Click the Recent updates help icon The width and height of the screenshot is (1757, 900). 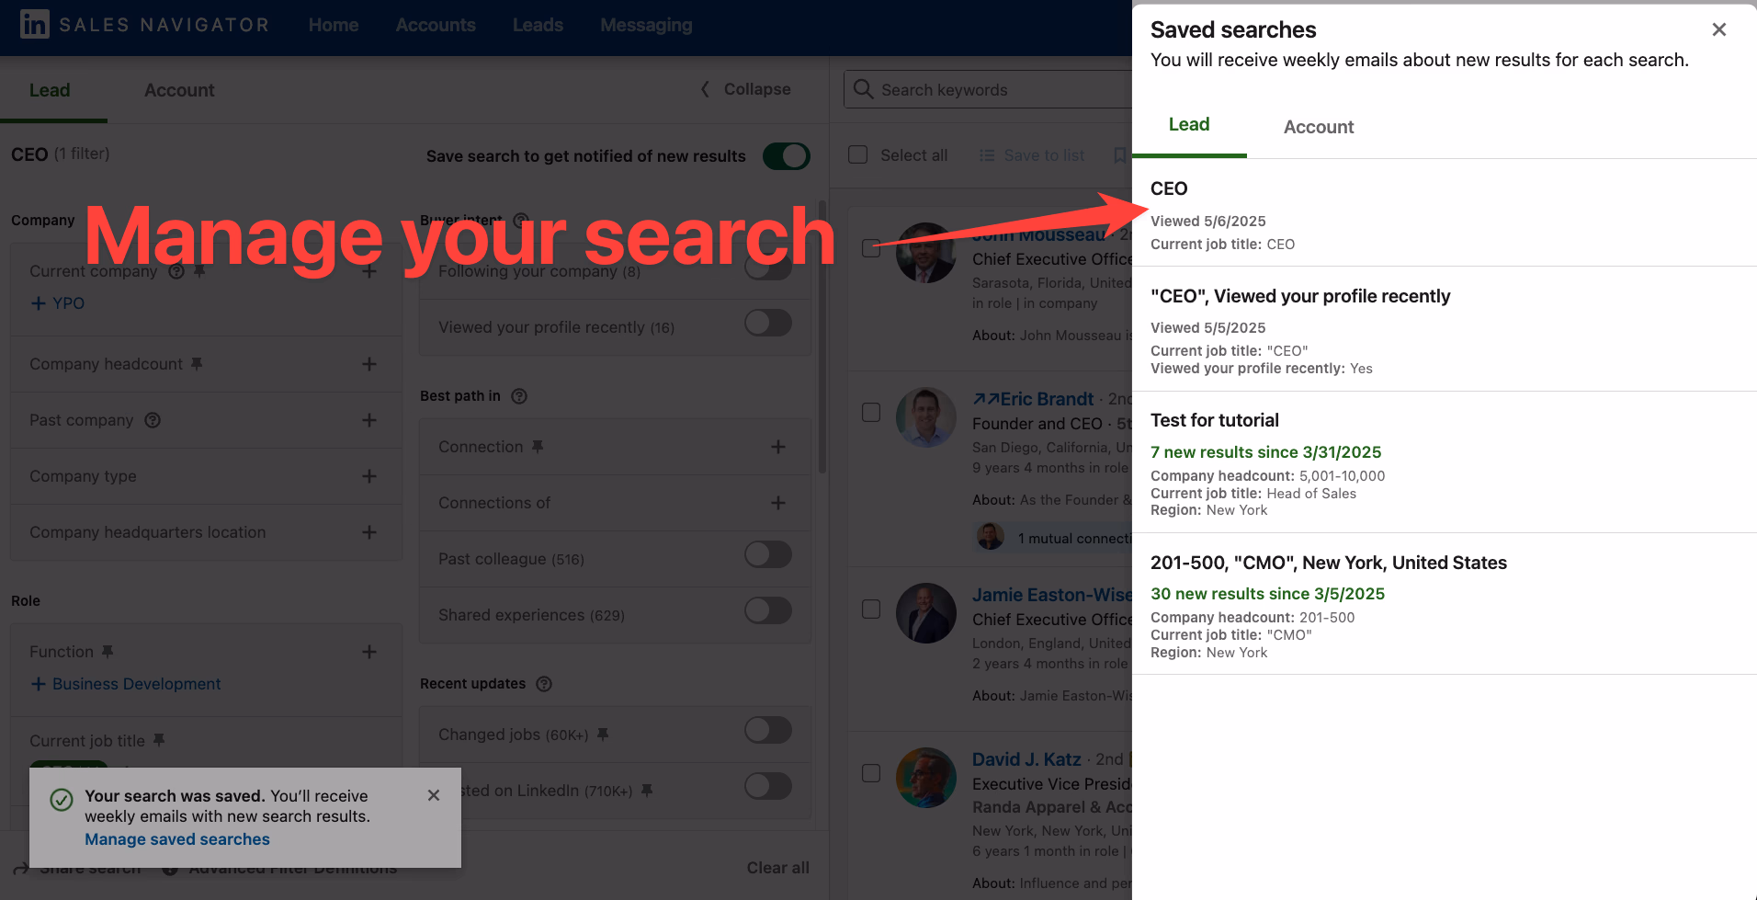tap(544, 684)
